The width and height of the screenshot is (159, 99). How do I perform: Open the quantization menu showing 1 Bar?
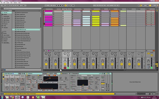[24, 5]
